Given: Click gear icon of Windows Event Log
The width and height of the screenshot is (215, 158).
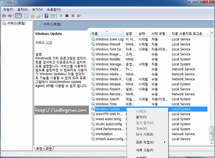Looking at the screenshot, I should coord(93,39).
